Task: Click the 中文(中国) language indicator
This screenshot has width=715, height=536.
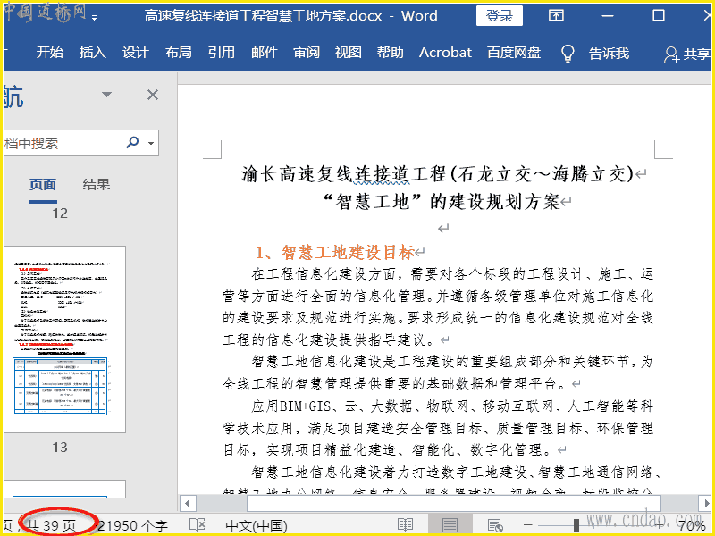Action: point(257,525)
